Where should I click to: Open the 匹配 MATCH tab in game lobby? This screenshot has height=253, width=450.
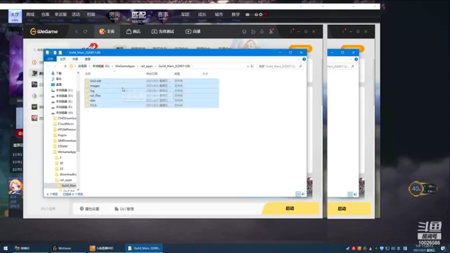click(138, 17)
